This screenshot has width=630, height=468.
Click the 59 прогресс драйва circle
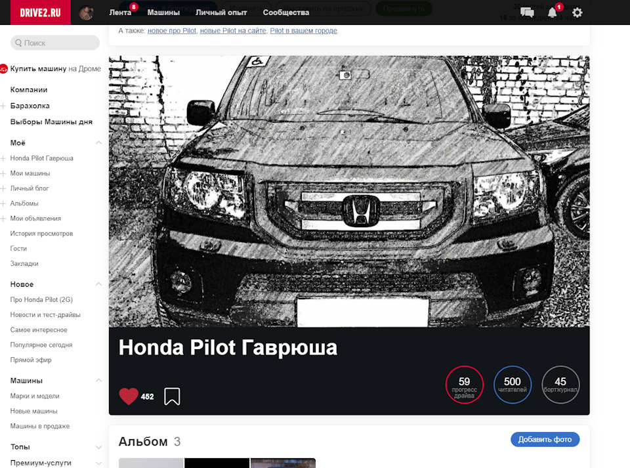tap(464, 385)
